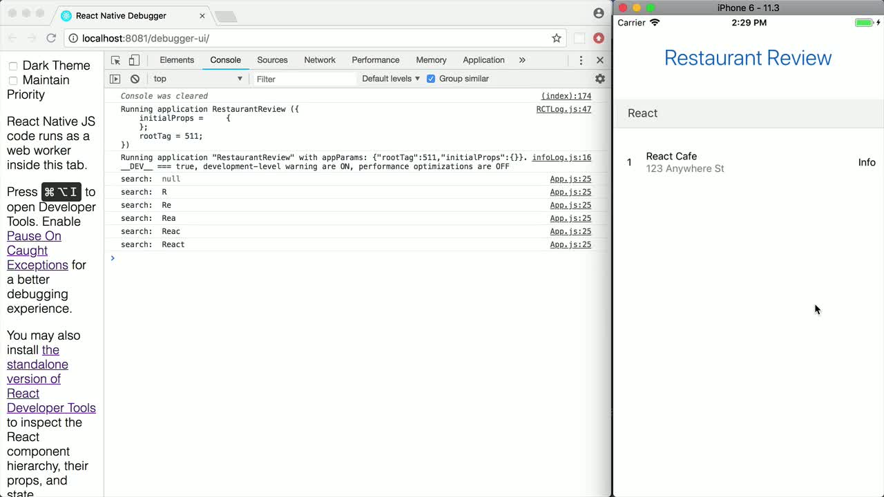
Task: Click the browser reload icon
Action: 51,38
